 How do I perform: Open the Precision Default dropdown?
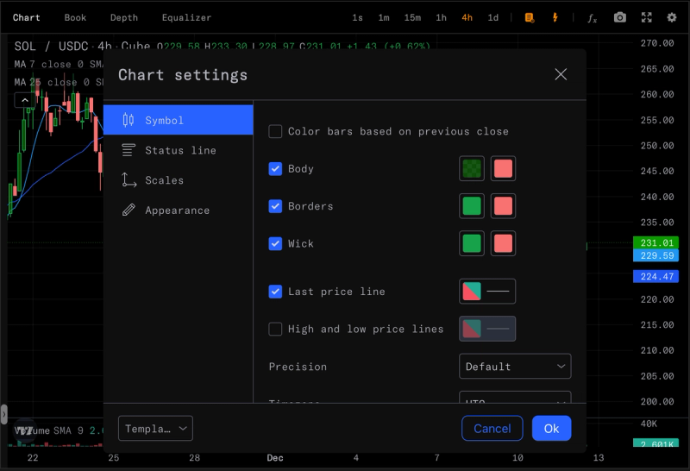pos(515,367)
